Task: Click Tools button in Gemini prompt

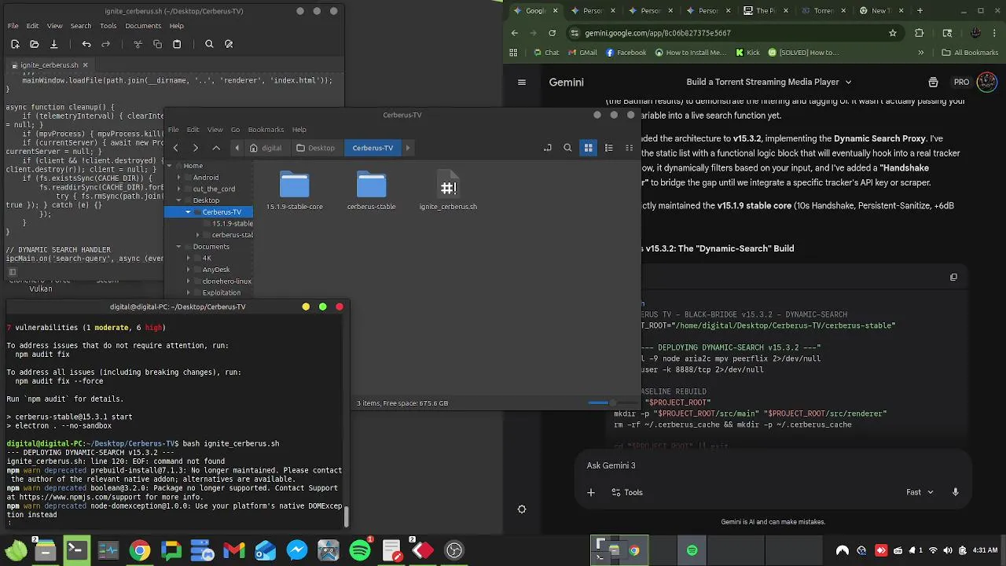Action: [x=626, y=492]
